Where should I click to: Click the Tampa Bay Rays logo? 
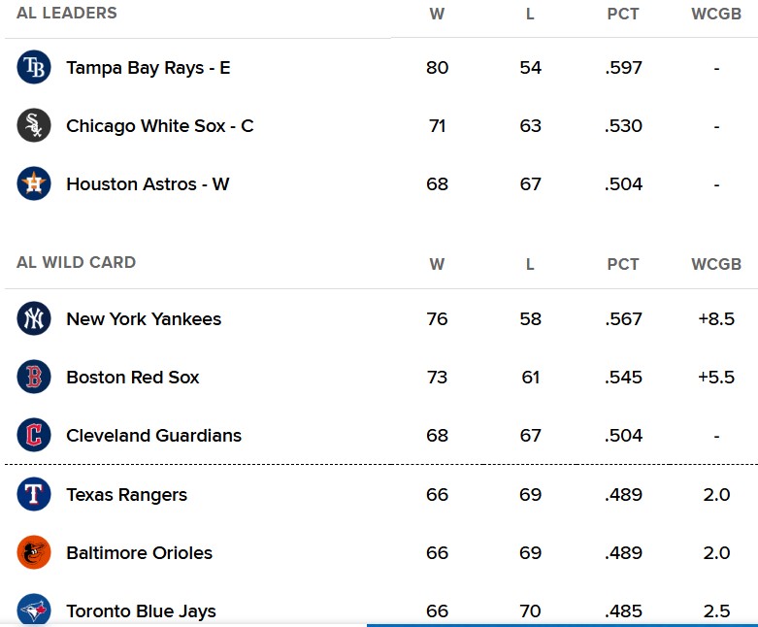pyautogui.click(x=34, y=67)
